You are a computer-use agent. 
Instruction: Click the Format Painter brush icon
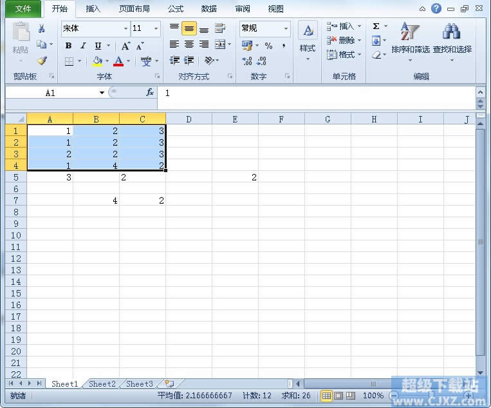click(x=42, y=61)
